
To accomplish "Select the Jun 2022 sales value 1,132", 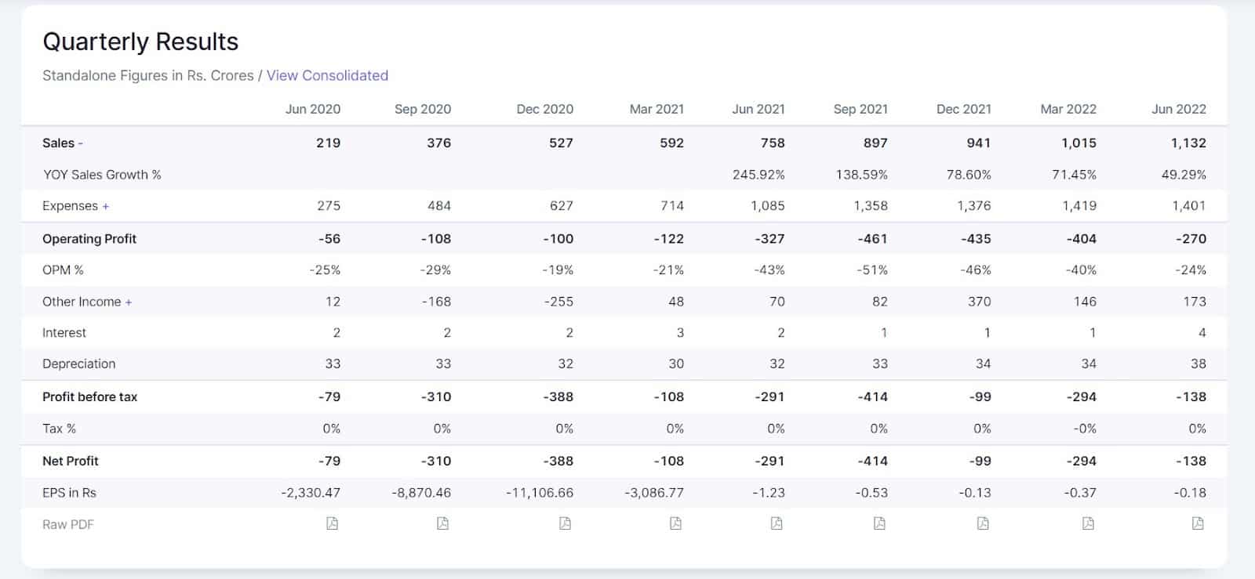I will (x=1188, y=143).
